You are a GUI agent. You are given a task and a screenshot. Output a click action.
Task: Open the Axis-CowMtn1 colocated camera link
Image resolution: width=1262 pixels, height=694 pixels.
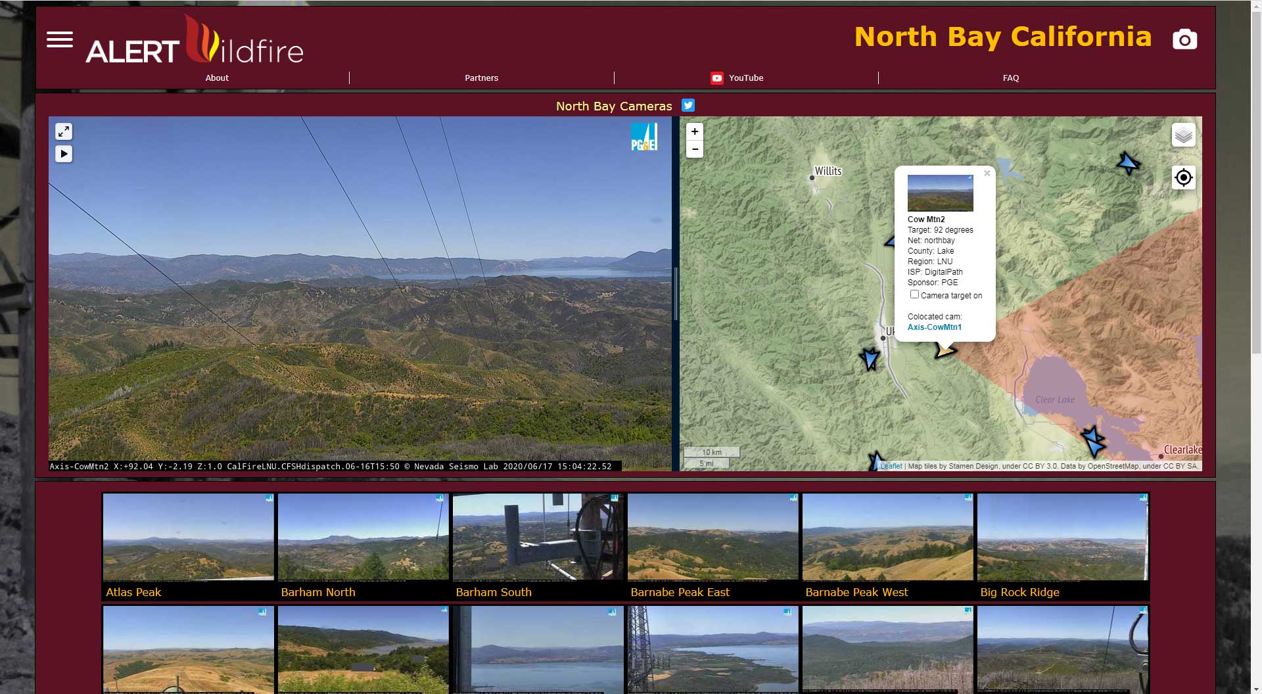pos(934,327)
